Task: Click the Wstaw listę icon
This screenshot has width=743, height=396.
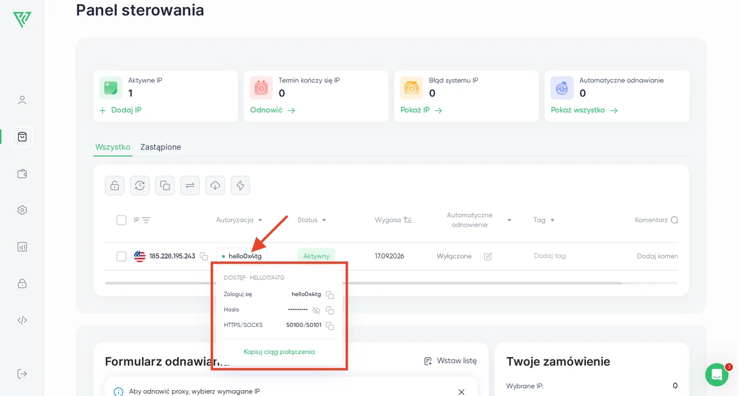Action: (x=428, y=361)
